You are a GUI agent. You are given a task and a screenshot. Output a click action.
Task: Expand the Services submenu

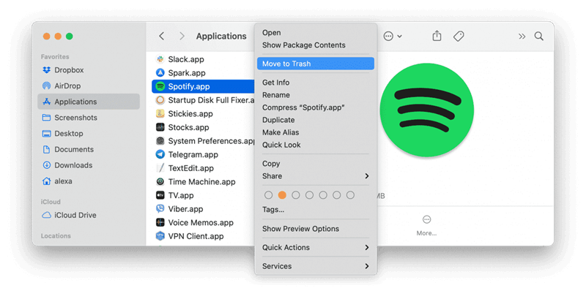pyautogui.click(x=316, y=266)
